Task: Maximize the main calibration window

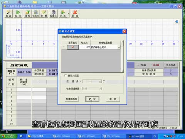Action: 175,7
